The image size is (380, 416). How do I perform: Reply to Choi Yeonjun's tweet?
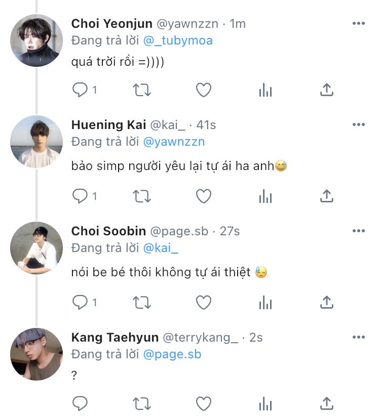click(x=80, y=90)
